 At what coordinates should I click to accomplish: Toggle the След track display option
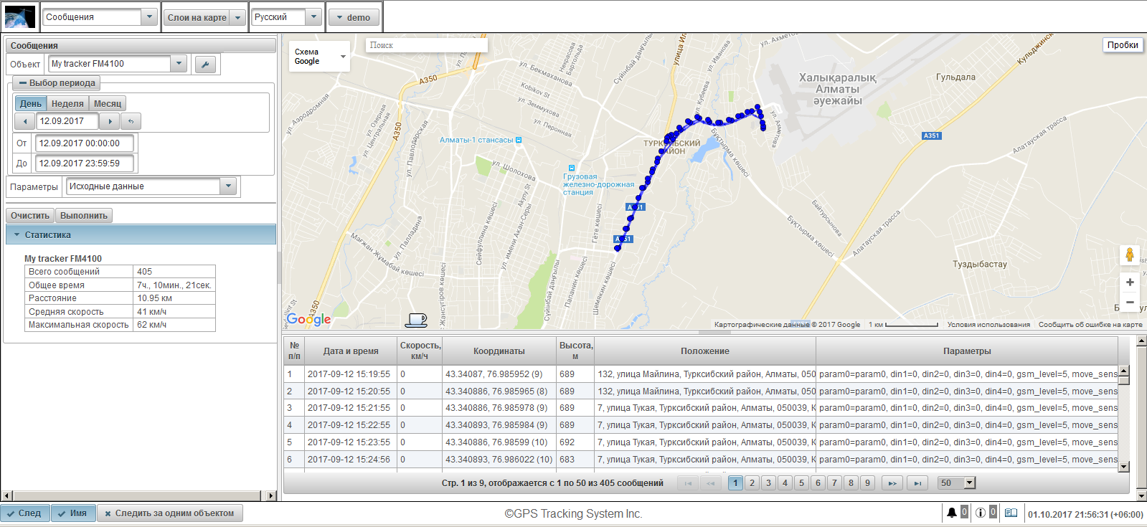point(25,513)
